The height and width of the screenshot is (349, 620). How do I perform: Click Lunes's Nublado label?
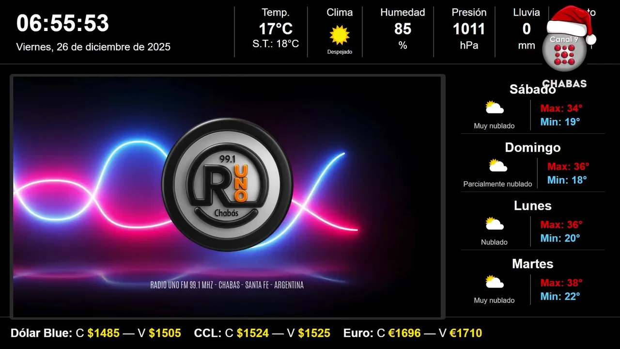[x=494, y=242]
